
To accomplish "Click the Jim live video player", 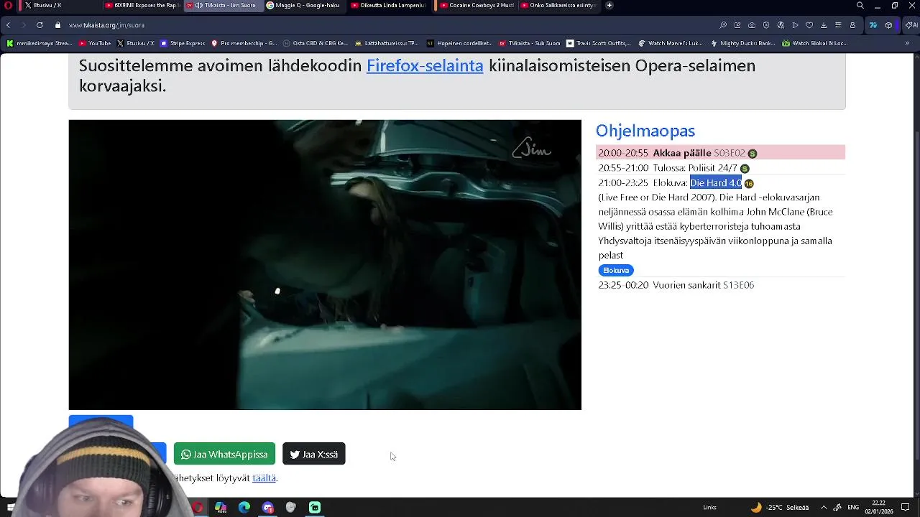I will coord(325,265).
